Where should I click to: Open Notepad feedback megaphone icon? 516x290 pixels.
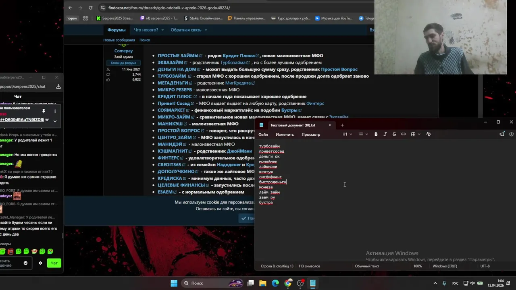[502, 134]
